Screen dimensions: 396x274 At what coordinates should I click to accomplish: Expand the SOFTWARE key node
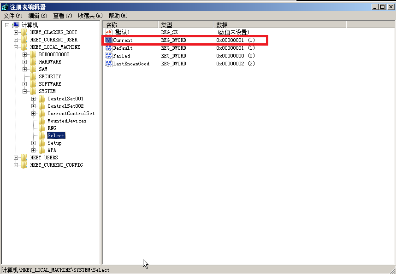coord(25,84)
